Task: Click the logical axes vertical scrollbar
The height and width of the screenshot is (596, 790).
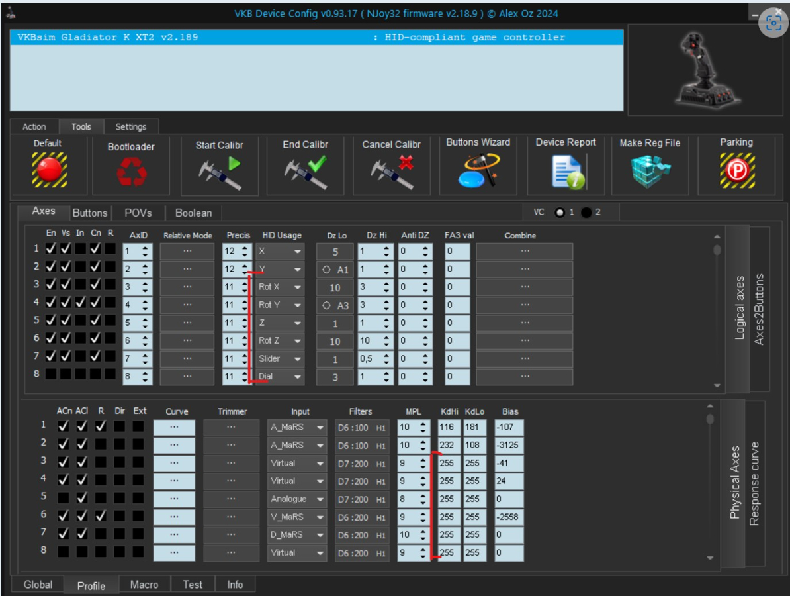Action: (717, 311)
